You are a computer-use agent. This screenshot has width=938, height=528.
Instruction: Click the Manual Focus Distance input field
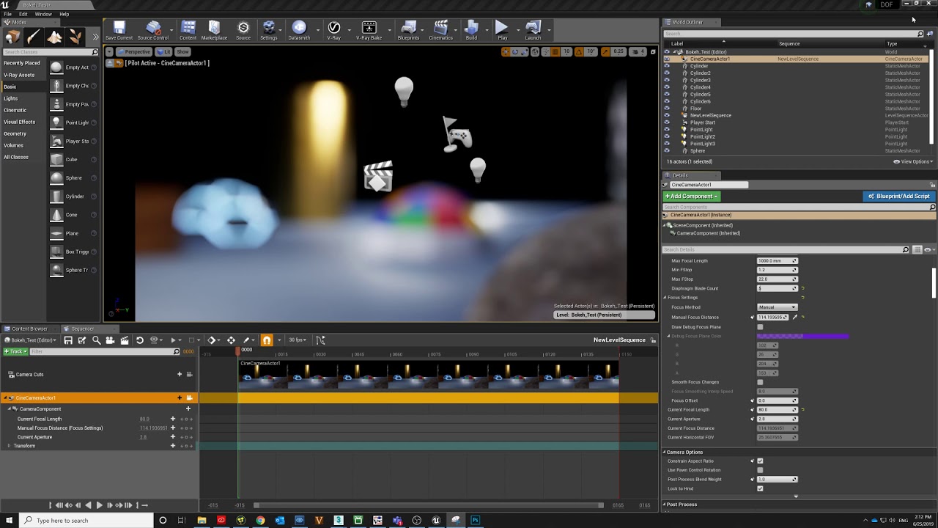click(x=772, y=318)
